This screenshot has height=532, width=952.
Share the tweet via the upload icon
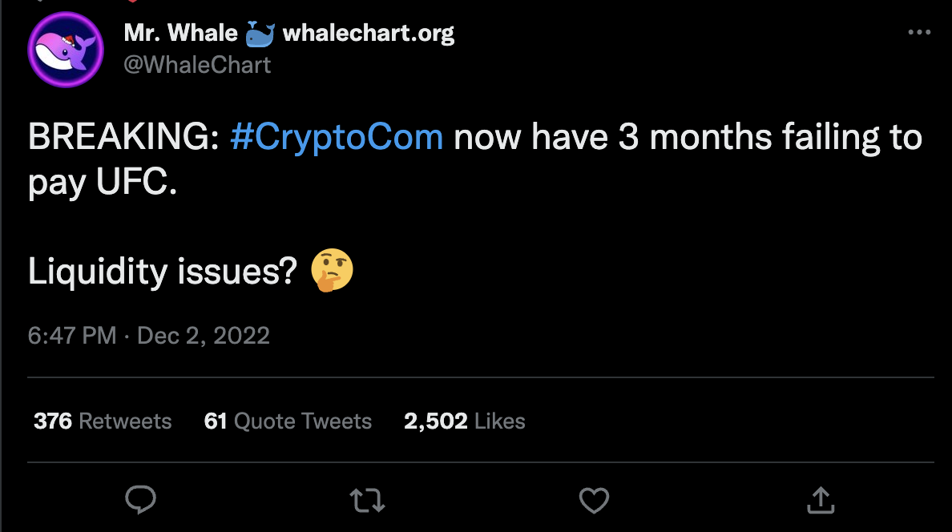click(x=821, y=500)
